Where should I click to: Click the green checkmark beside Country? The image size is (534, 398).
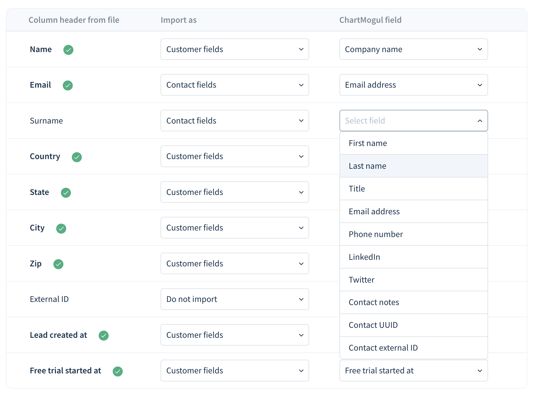pos(77,157)
